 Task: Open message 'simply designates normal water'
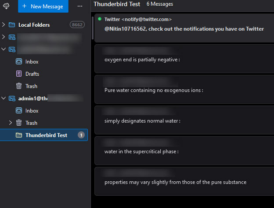coord(184,120)
